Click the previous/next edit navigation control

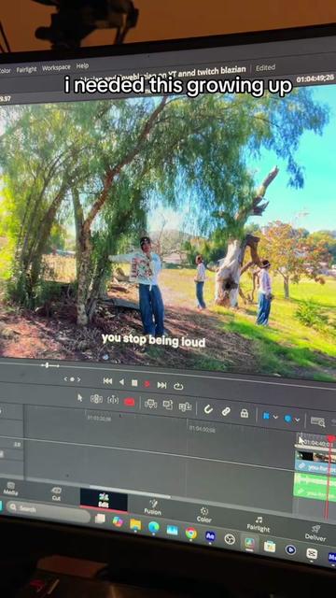(x=73, y=379)
